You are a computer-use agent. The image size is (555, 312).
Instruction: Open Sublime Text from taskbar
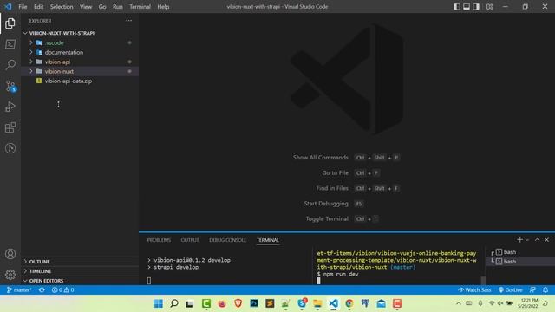point(270,303)
